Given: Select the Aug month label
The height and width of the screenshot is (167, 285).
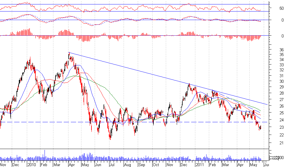Looking at the screenshot, I should coord(127,165).
